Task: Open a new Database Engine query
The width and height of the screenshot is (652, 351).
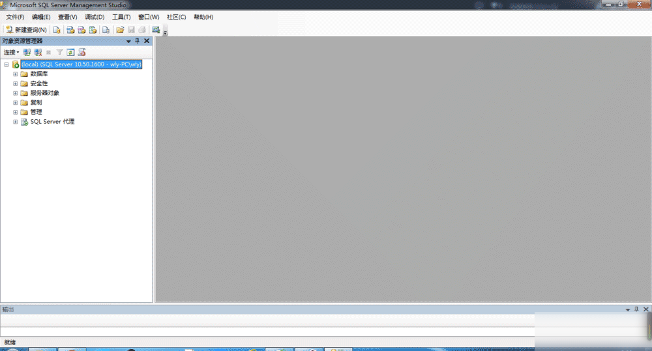Action: click(57, 30)
